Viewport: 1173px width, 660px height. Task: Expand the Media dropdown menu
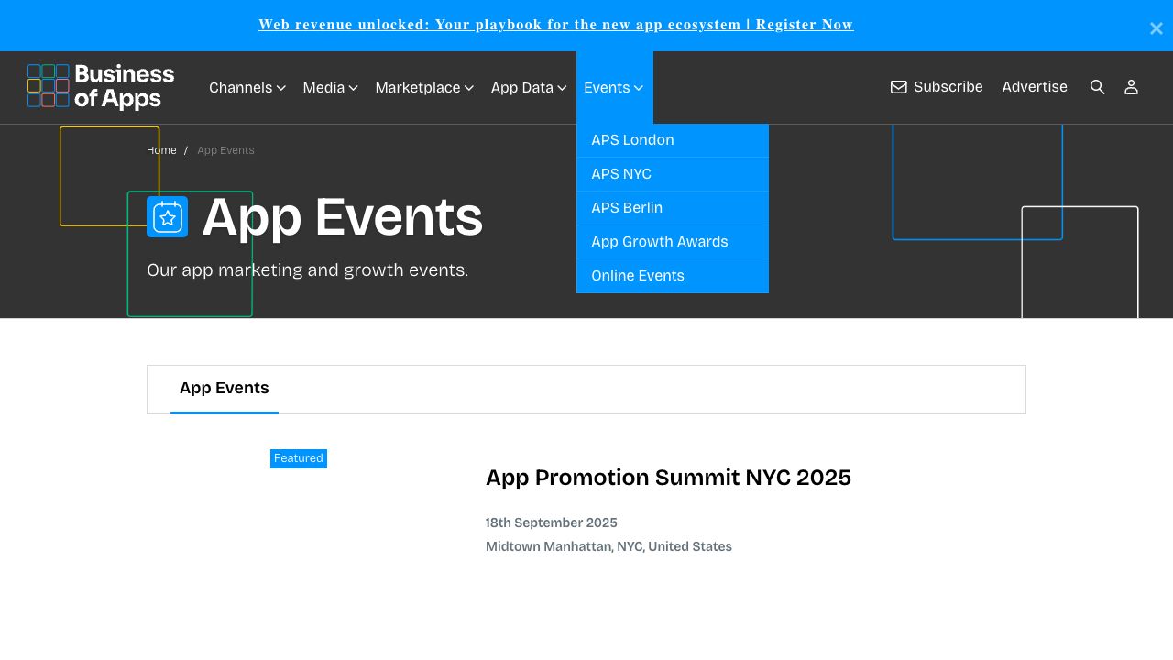click(x=330, y=88)
